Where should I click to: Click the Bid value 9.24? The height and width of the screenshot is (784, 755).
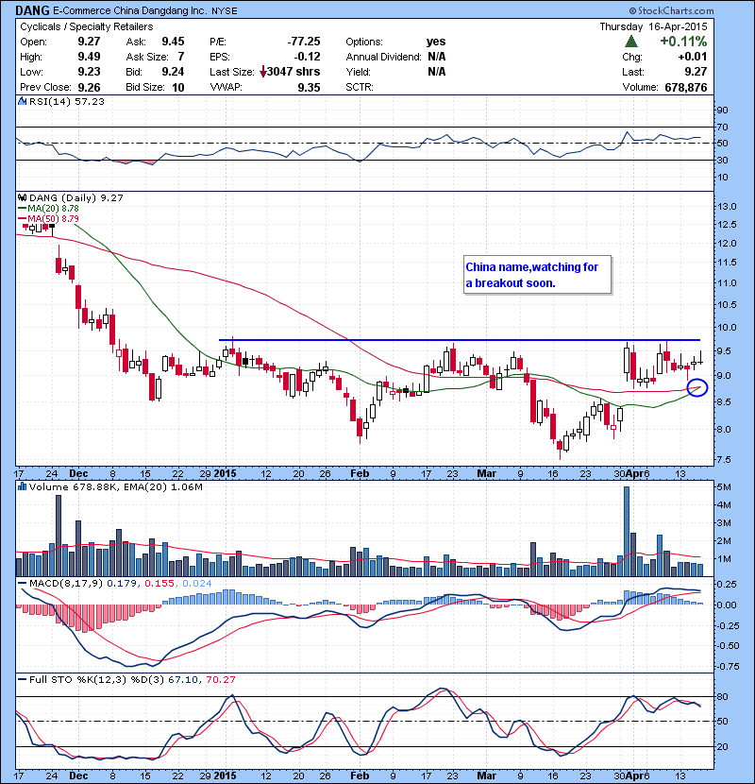click(173, 72)
